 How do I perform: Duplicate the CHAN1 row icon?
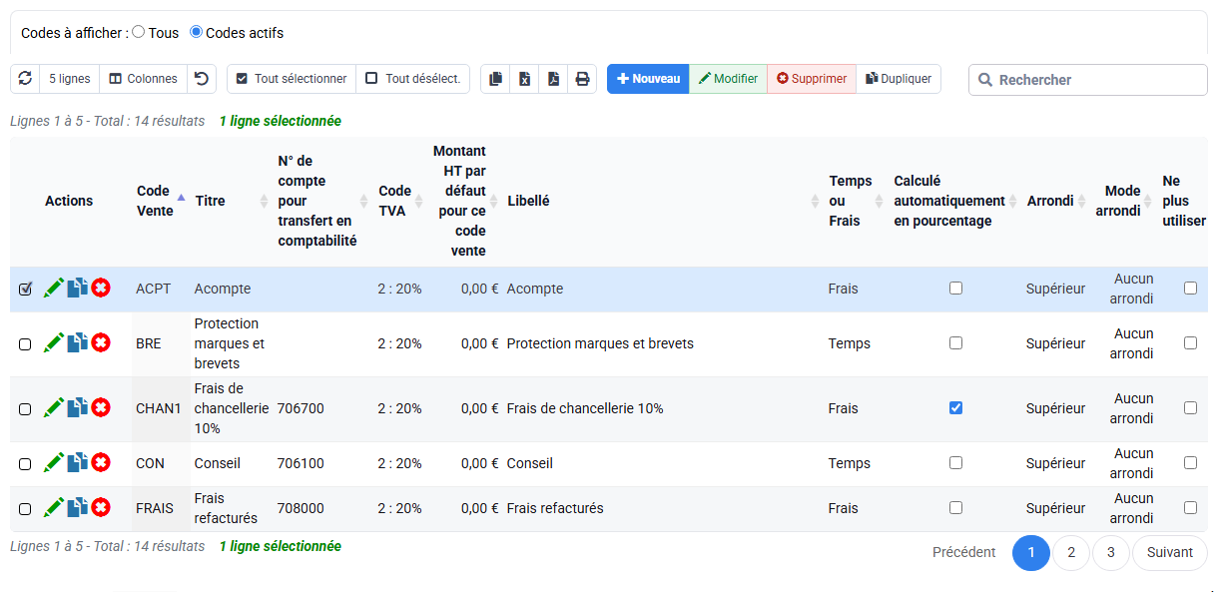pos(78,408)
